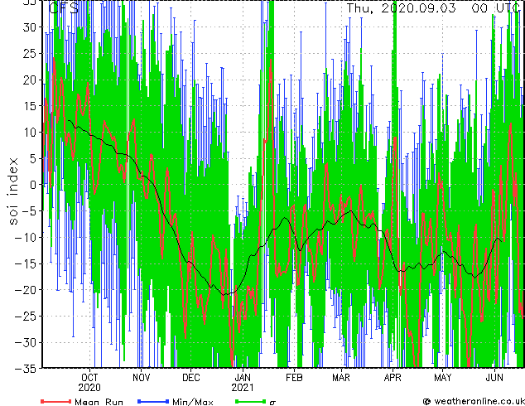Image resolution: width=525 pixels, height=406 pixels.
Task: Click the soi index axis title
Action: click(x=12, y=191)
